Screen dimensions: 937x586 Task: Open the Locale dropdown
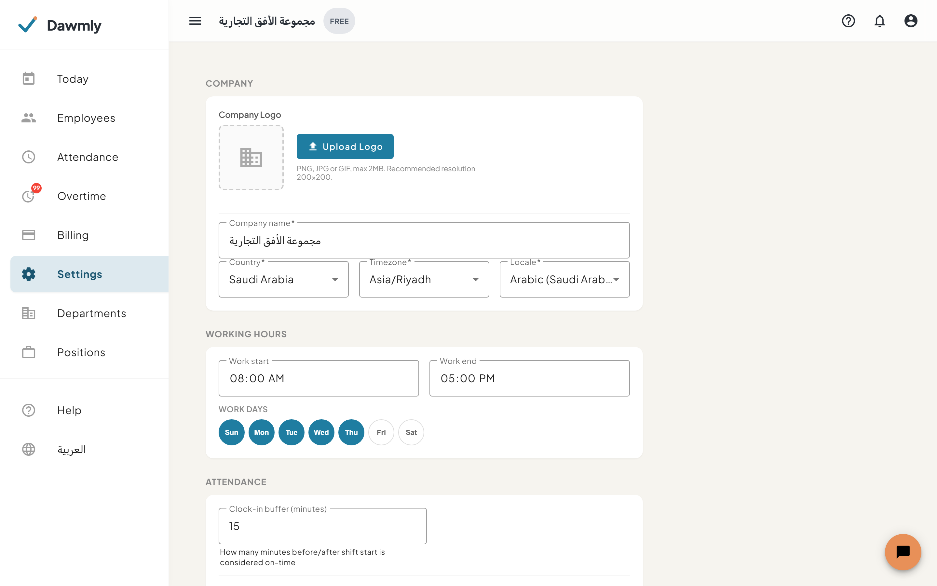click(564, 279)
